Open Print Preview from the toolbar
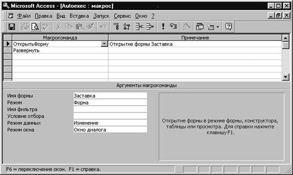Viewport: 293px width, 175px height. (35, 27)
